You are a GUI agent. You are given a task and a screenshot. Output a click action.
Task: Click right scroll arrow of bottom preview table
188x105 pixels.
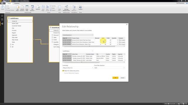point(124,62)
